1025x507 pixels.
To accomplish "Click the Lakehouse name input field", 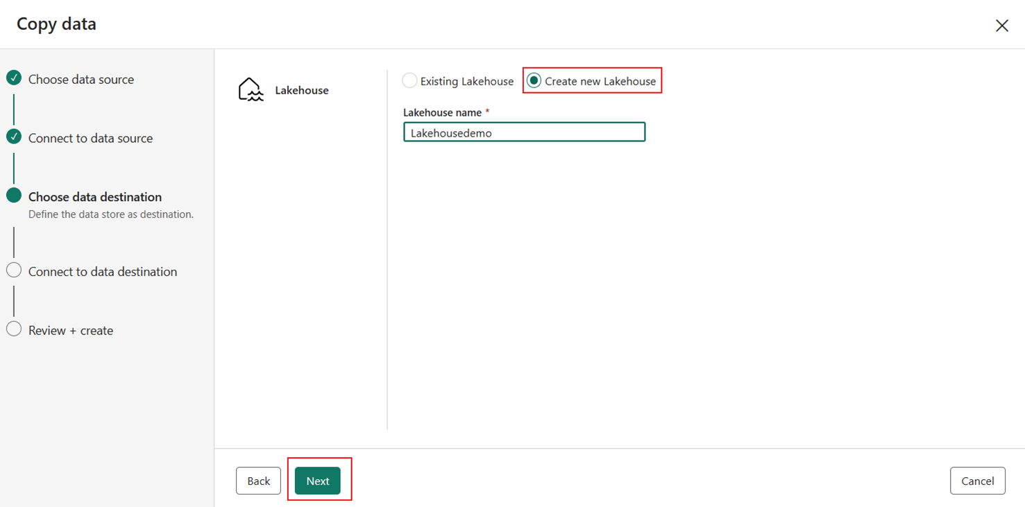I will click(524, 132).
